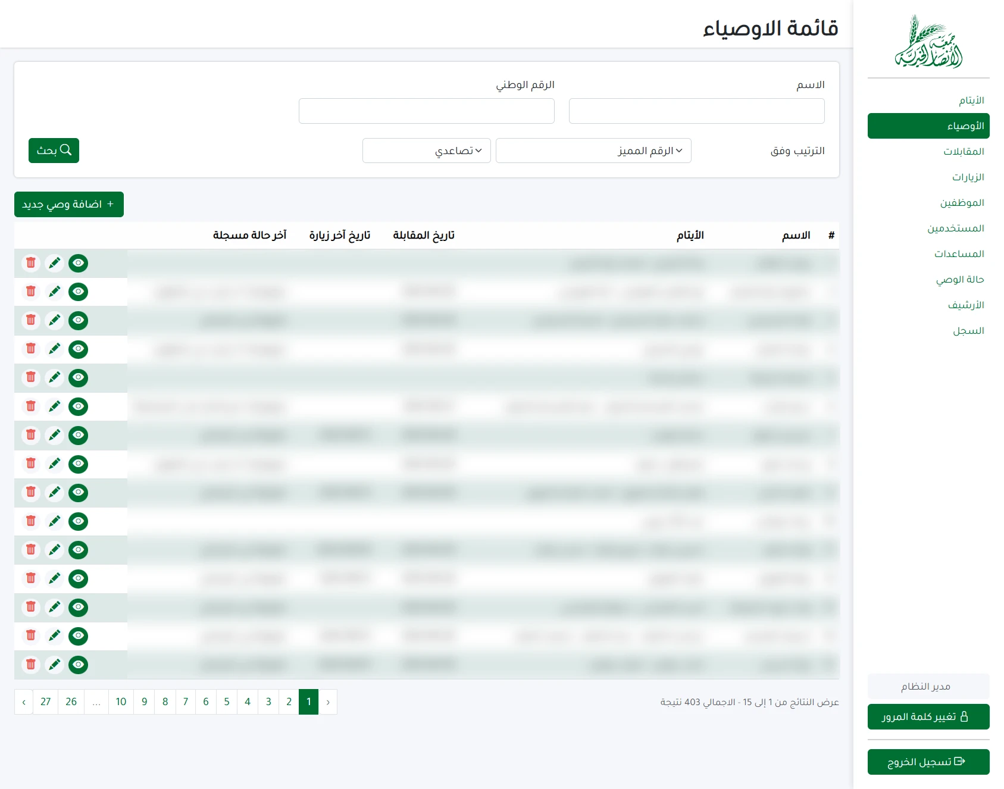The width and height of the screenshot is (1004, 789).
Task: Go to pagination page 10
Action: coord(121,702)
